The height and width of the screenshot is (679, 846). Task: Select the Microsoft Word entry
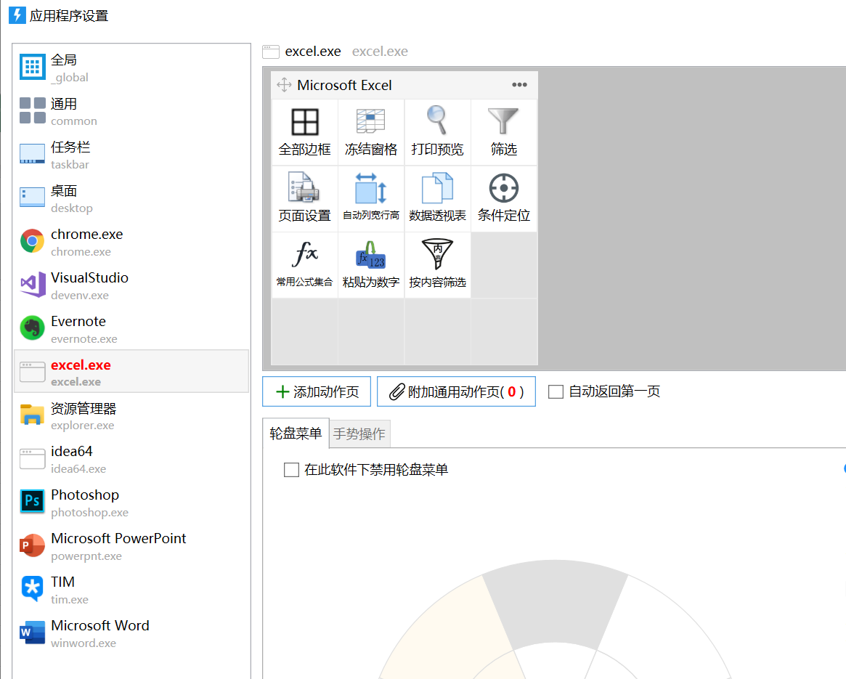click(131, 633)
